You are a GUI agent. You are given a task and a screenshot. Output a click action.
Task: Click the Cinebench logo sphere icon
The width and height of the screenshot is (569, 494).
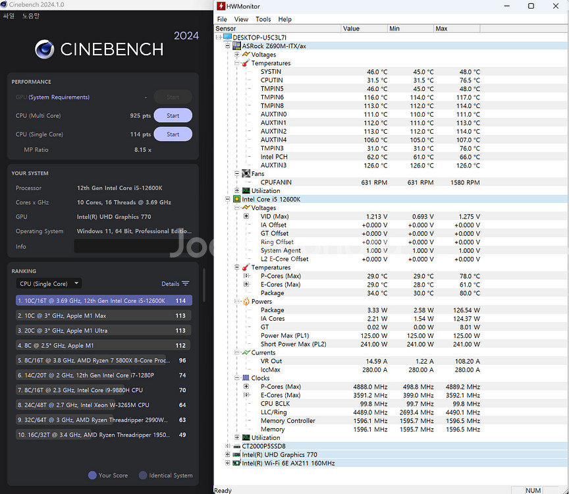pos(44,49)
